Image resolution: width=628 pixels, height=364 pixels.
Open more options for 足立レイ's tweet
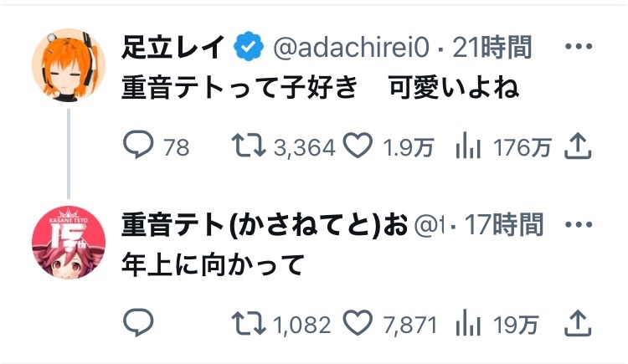click(x=579, y=46)
